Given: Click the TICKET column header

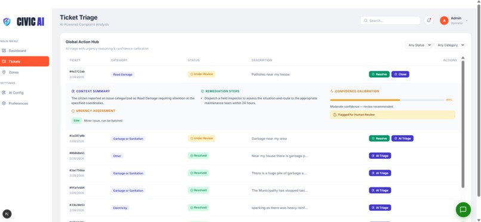Looking at the screenshot, I should tap(75, 60).
